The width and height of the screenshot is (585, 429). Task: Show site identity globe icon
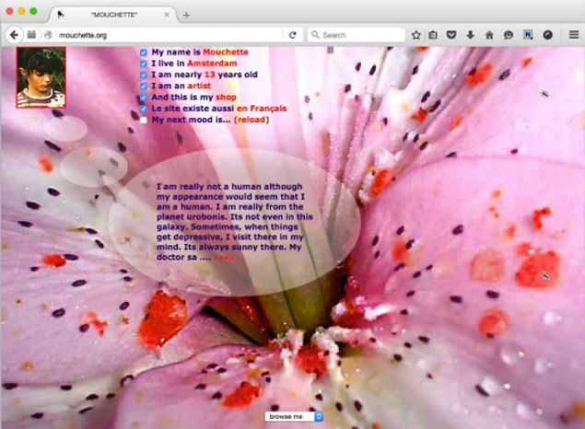pos(48,35)
